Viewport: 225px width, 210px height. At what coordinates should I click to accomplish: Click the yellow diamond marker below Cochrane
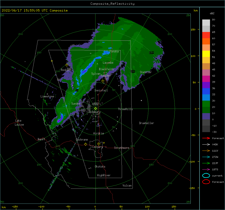[x=85, y=144]
